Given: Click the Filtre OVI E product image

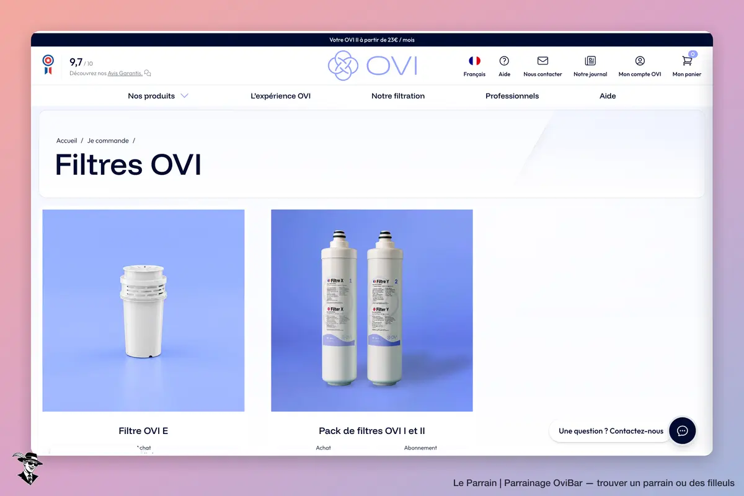Looking at the screenshot, I should [x=143, y=311].
